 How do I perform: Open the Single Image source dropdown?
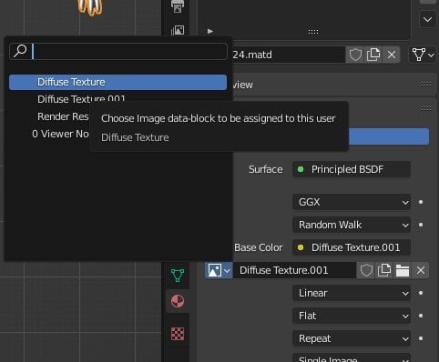tap(352, 358)
